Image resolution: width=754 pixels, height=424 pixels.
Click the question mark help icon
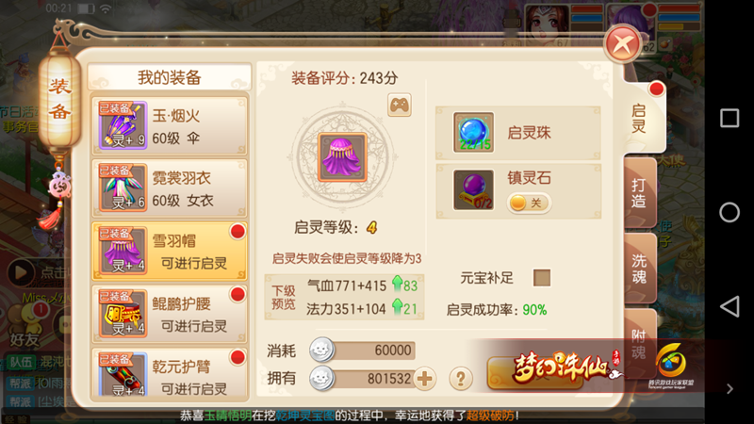[461, 379]
